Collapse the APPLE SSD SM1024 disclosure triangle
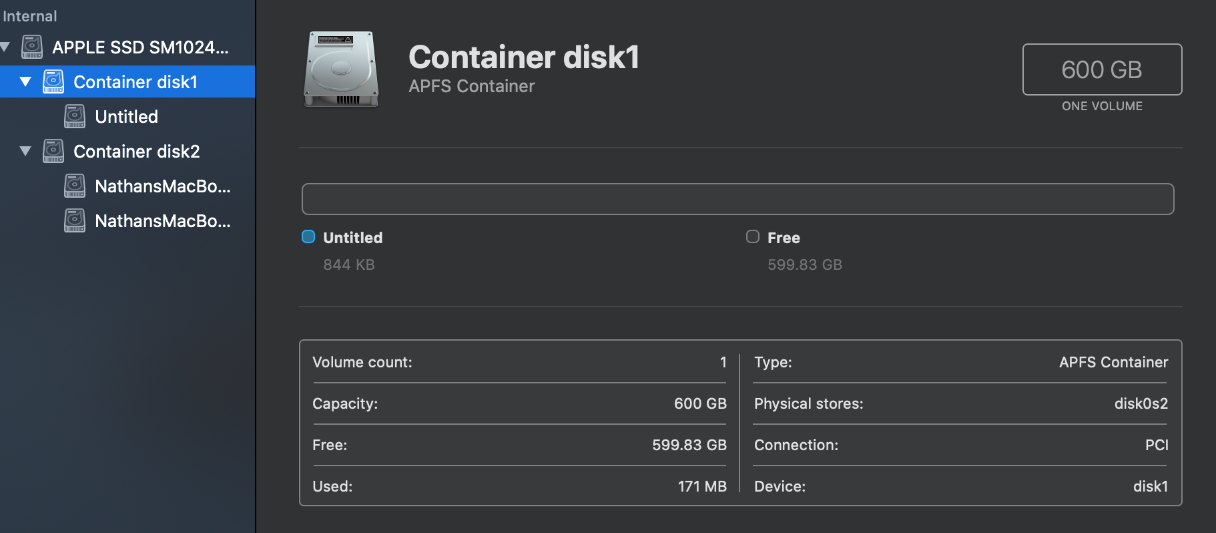This screenshot has width=1216, height=533. click(x=5, y=47)
